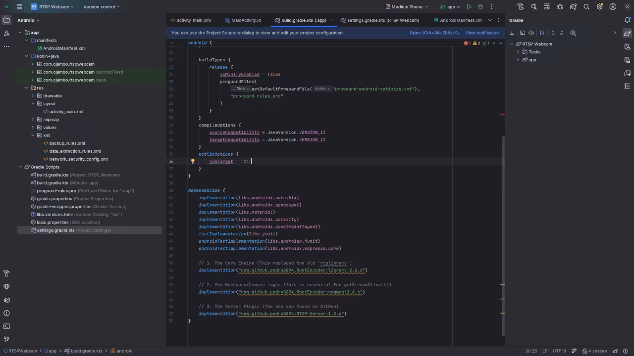Viewport: 634px width, 356px height.
Task: Toggle the Notifications bell panel
Action: pyautogui.click(x=627, y=20)
